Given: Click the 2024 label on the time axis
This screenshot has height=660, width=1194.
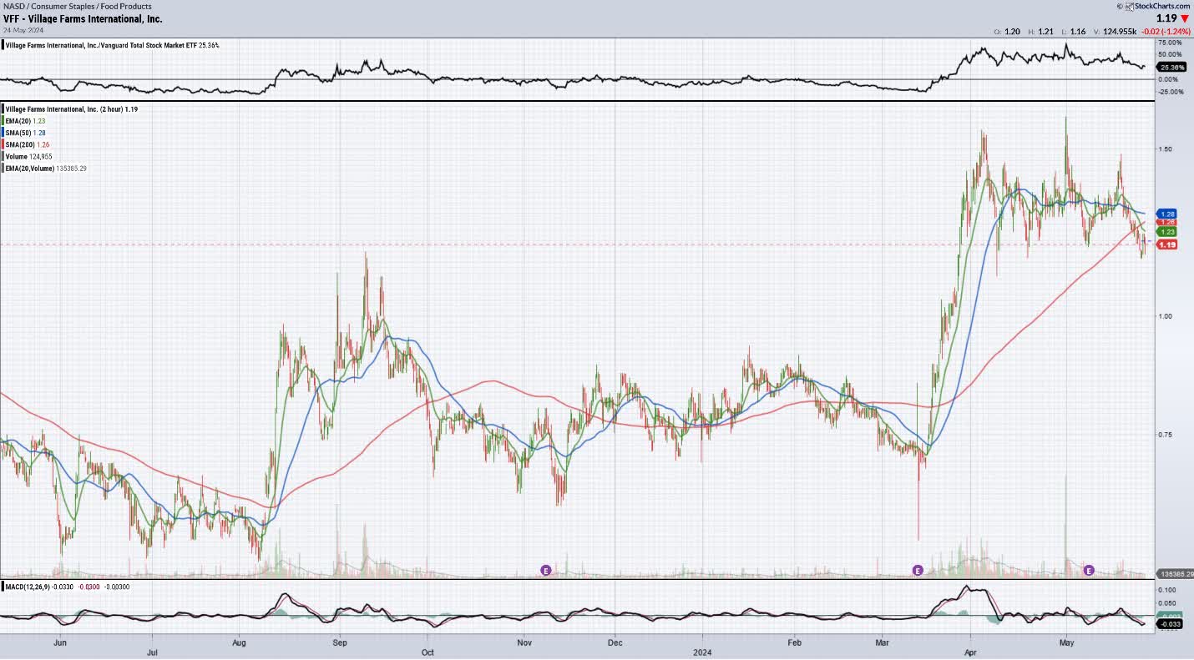Looking at the screenshot, I should coord(701,652).
